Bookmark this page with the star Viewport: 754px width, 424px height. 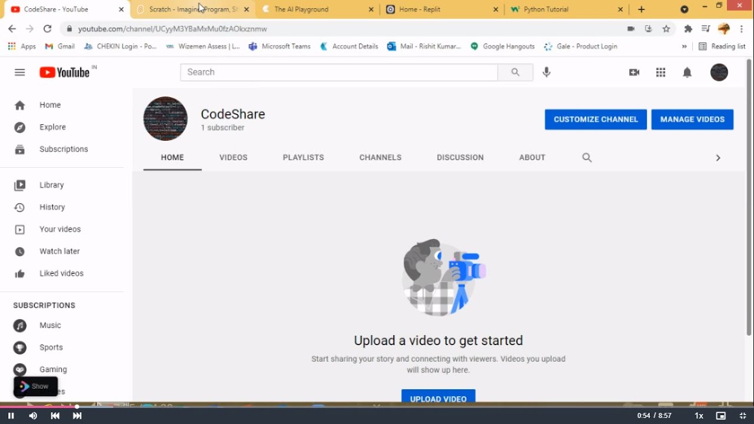(x=666, y=28)
